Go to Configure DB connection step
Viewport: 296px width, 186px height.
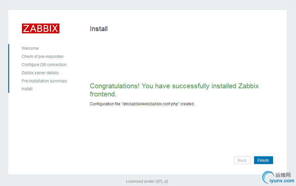tap(44, 65)
